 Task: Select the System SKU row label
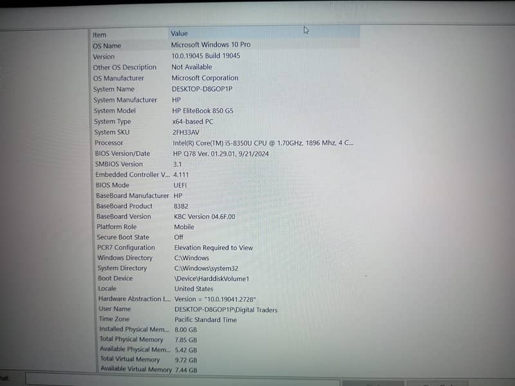(111, 132)
